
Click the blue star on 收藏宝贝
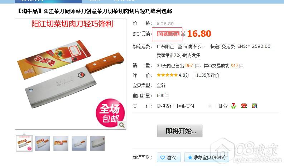[x=190, y=157]
